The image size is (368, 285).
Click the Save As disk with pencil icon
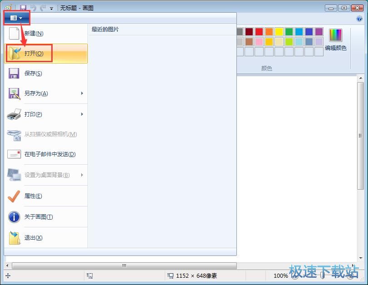click(x=14, y=93)
